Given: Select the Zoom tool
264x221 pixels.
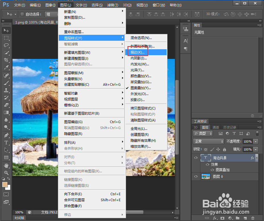Looking at the screenshot, I should tap(6, 172).
